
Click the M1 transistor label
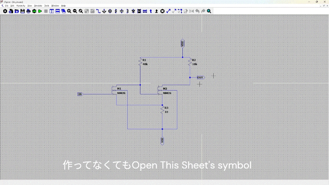[x=119, y=89]
